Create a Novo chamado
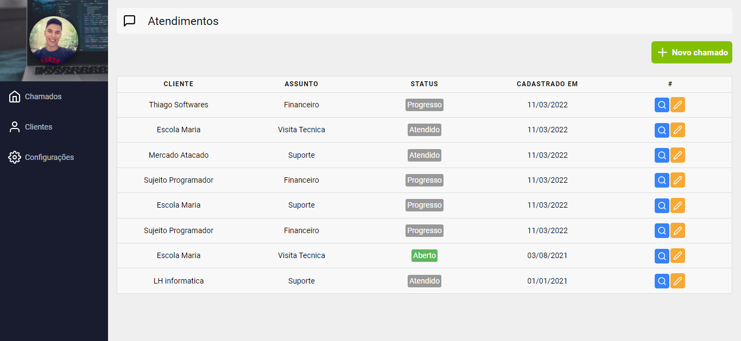The width and height of the screenshot is (741, 341). pos(692,53)
